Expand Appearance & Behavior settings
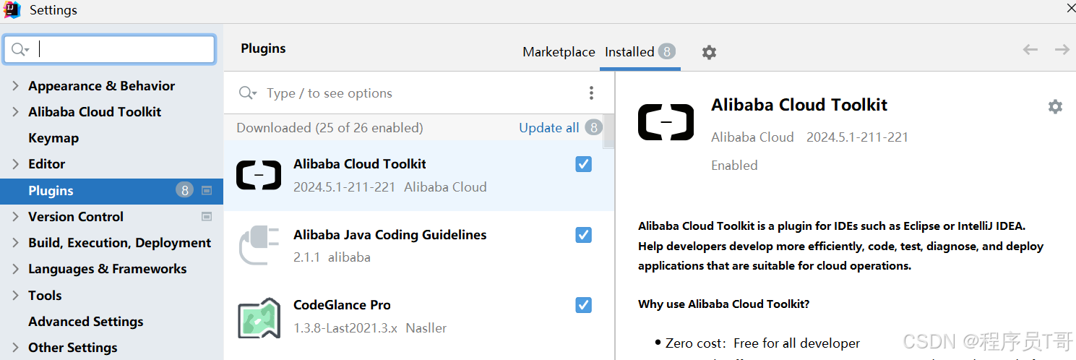The height and width of the screenshot is (360, 1076). pyautogui.click(x=16, y=85)
